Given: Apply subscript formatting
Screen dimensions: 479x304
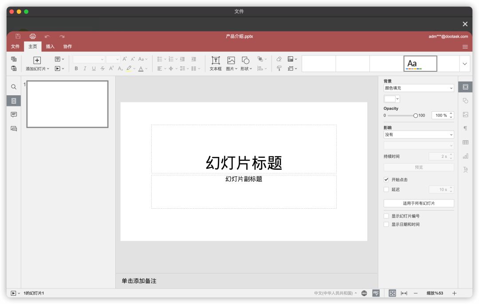Looking at the screenshot, I should point(120,69).
